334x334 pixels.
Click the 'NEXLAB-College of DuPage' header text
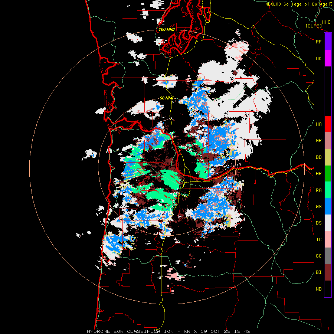296,4
